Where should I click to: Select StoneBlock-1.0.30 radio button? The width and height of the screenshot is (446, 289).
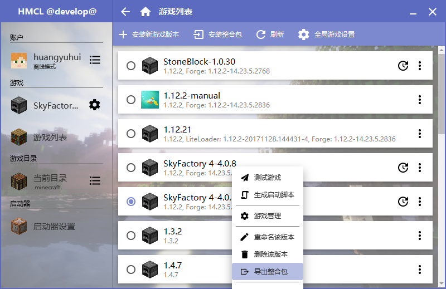(x=131, y=66)
